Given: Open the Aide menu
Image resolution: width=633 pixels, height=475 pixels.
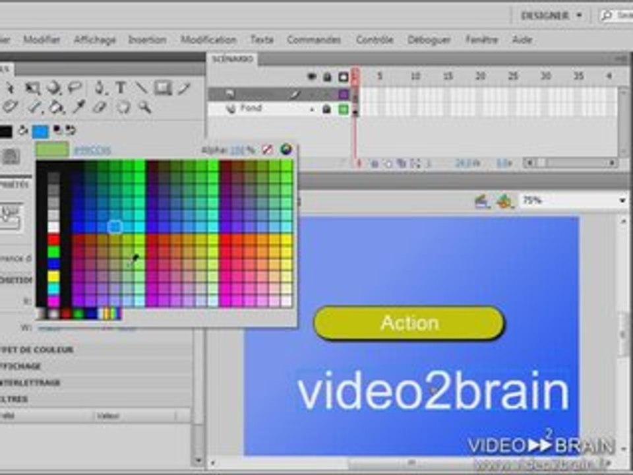Looking at the screenshot, I should coord(522,40).
